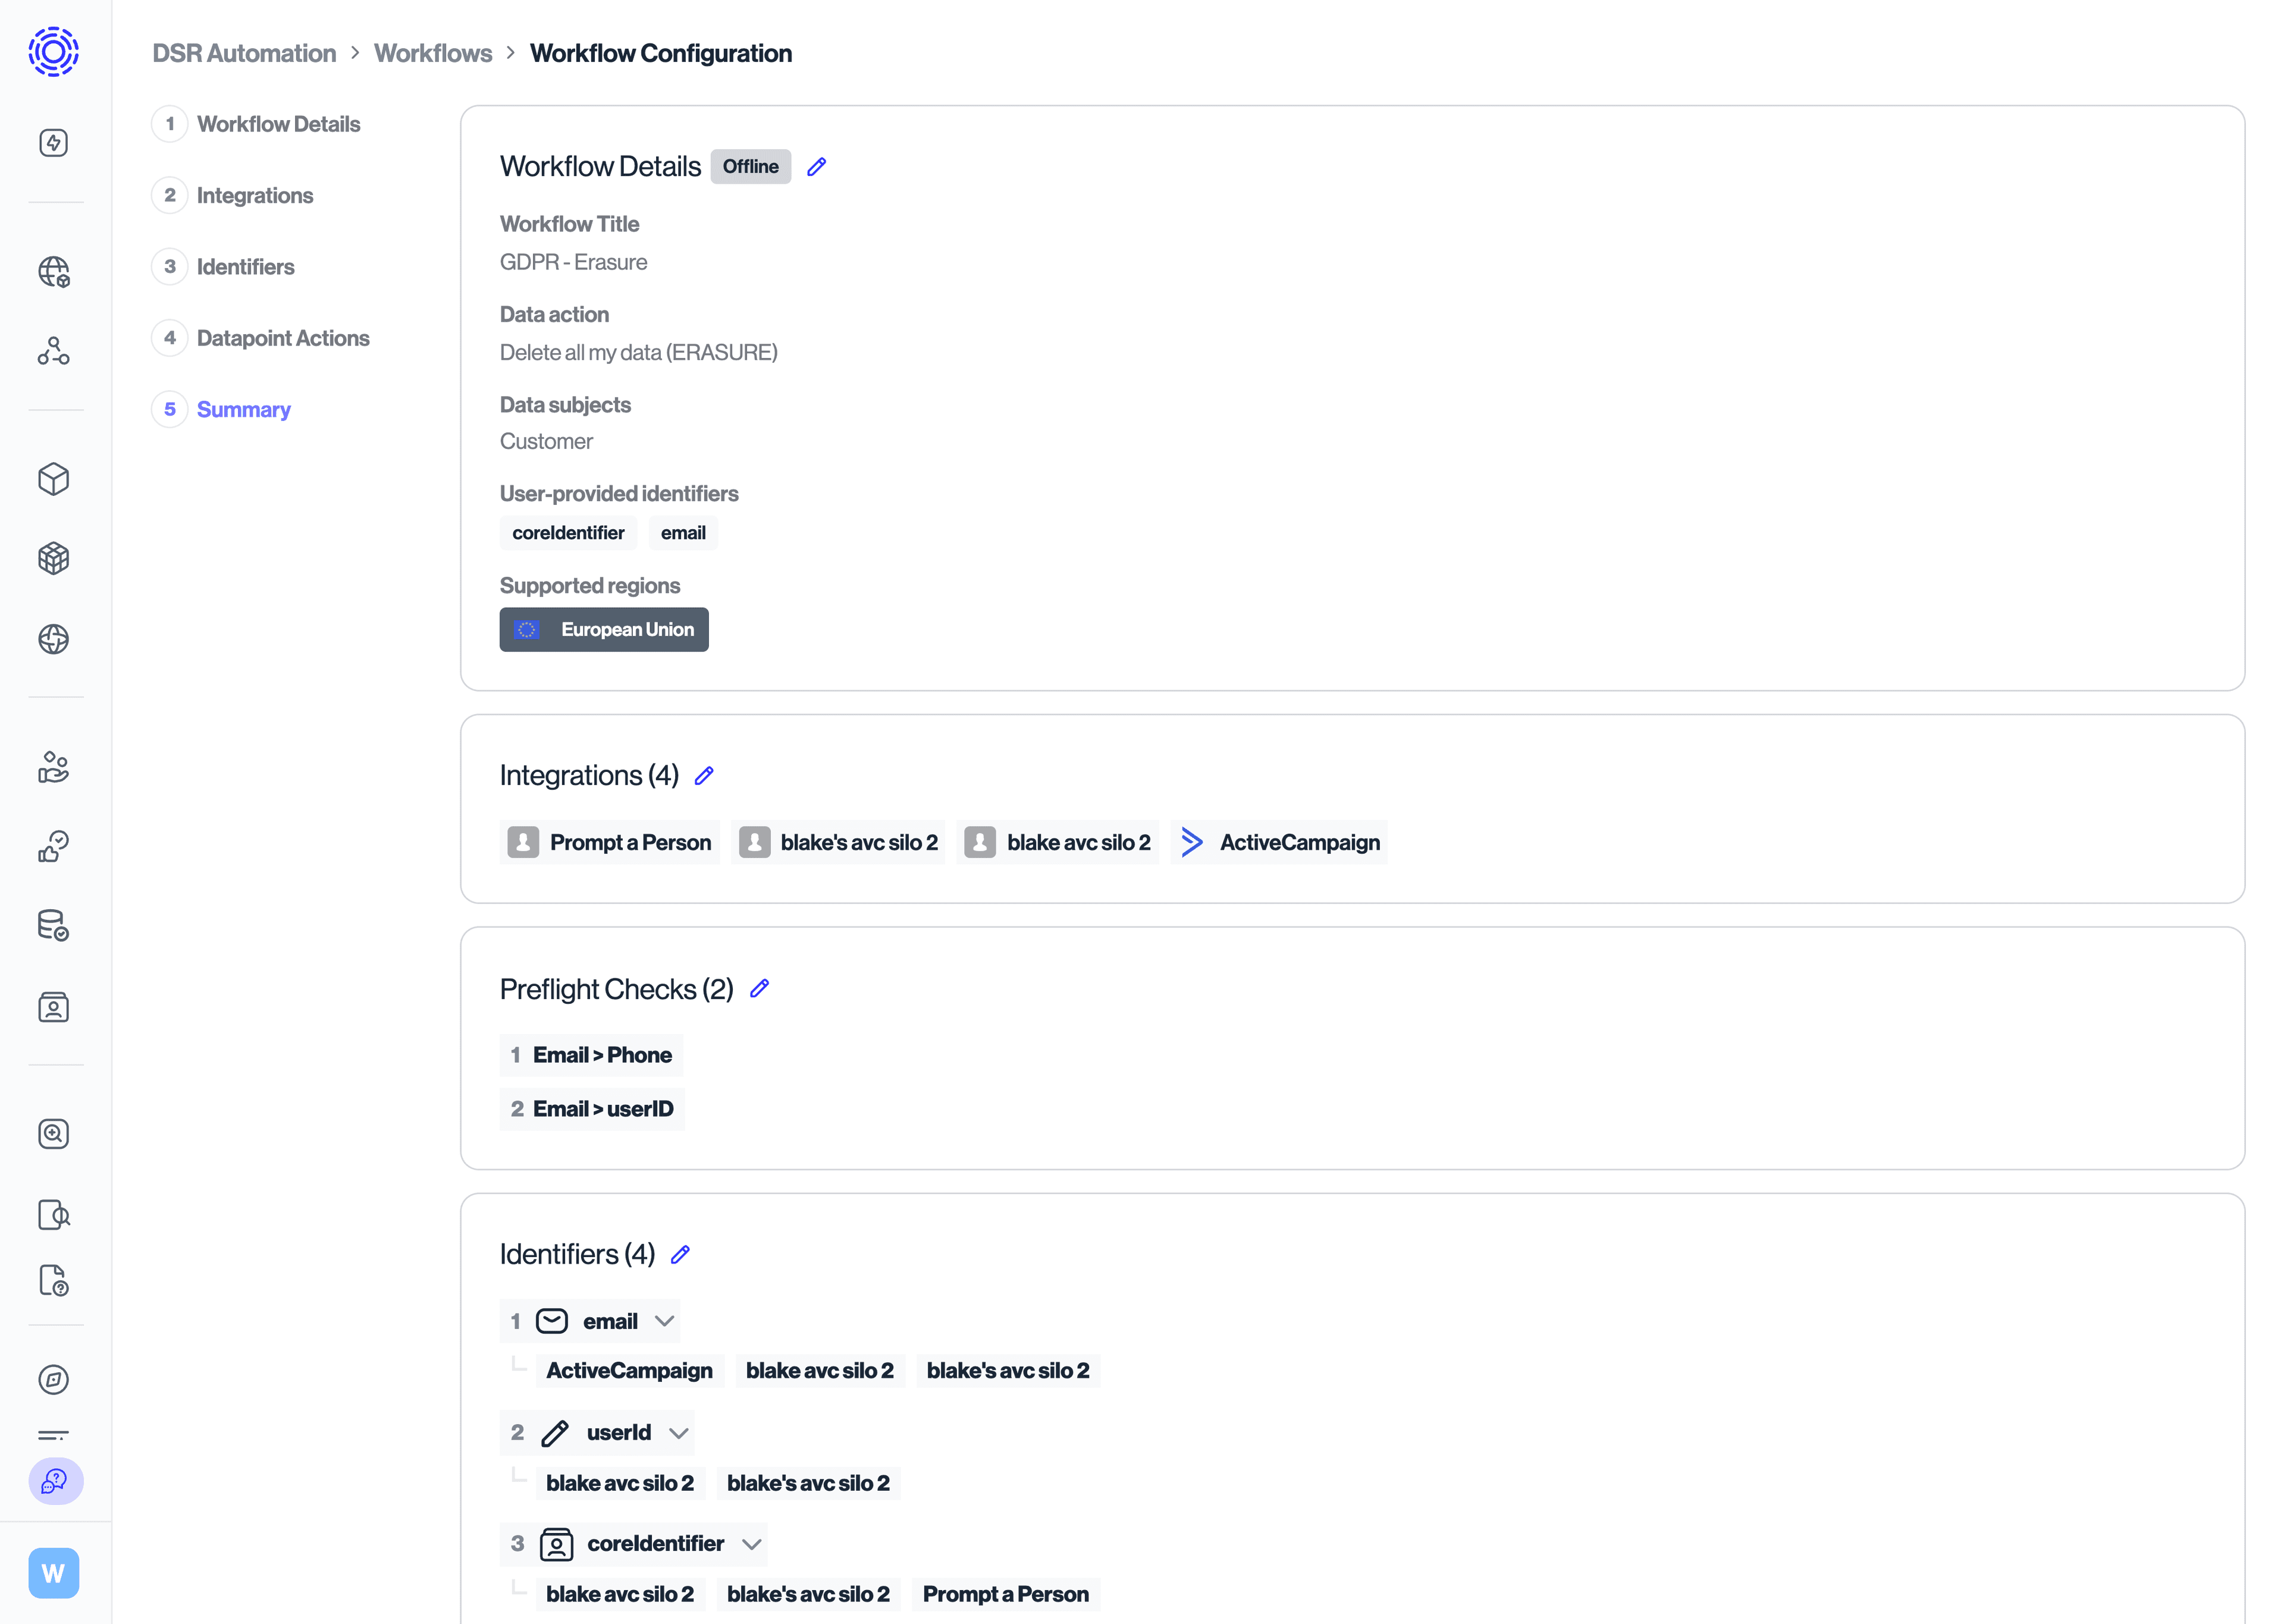The height and width of the screenshot is (1624, 2284).
Task: Open the magnifying-glass search icon in sidebar
Action: [54, 1134]
